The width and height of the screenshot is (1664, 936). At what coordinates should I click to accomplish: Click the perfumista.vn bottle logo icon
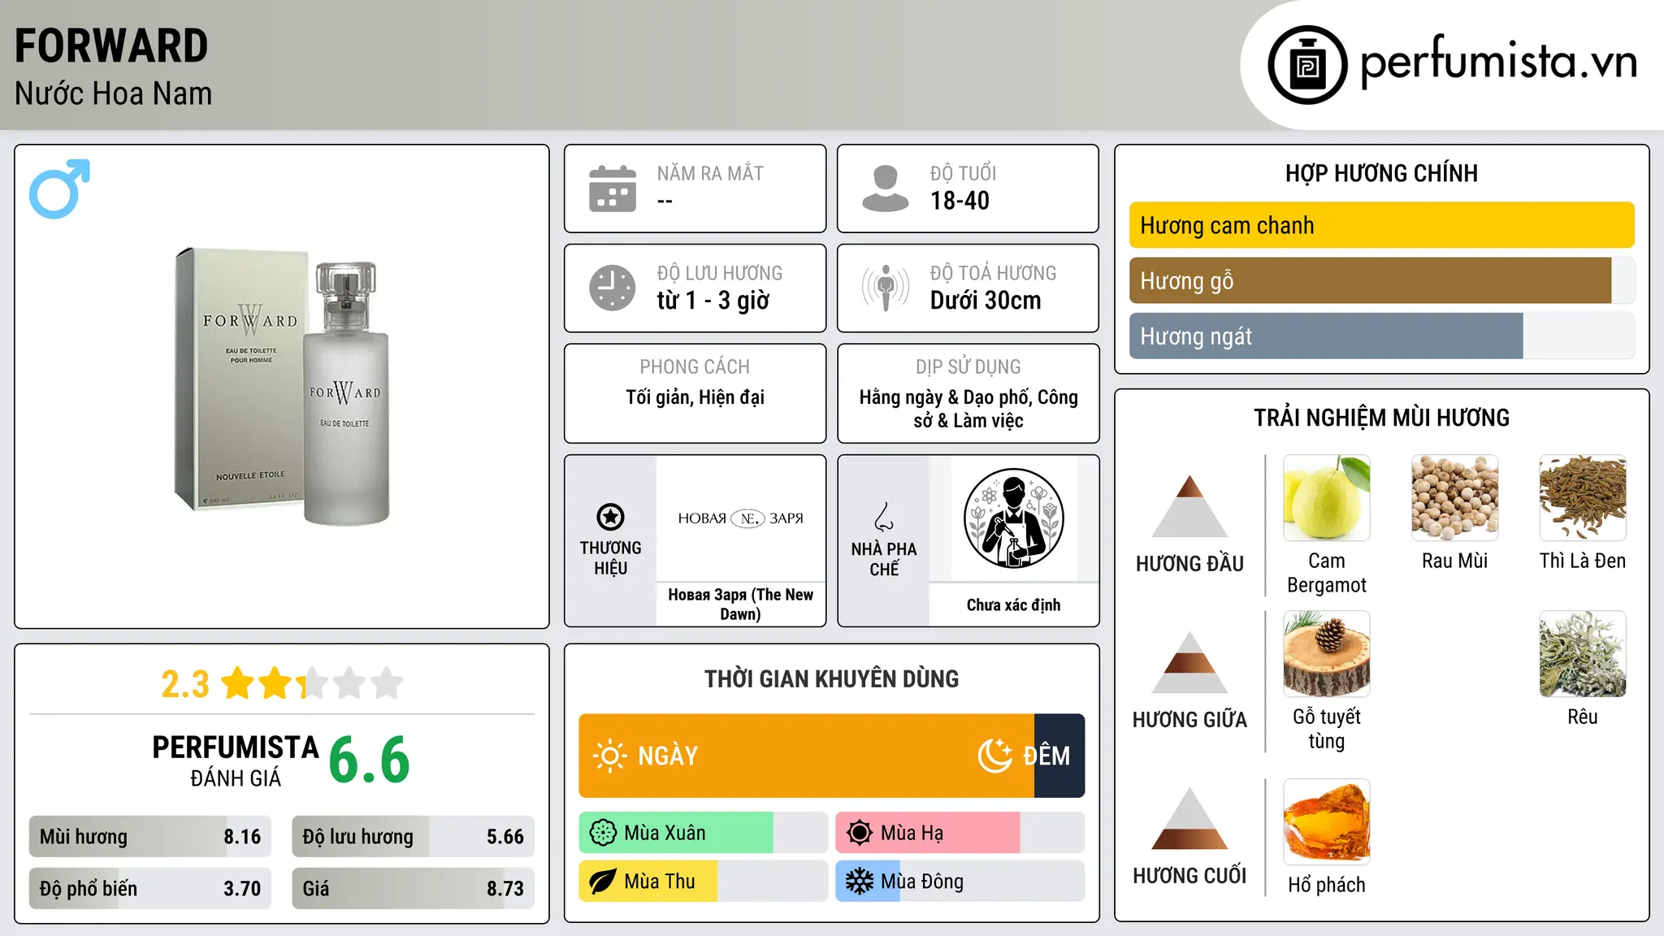coord(1307,65)
